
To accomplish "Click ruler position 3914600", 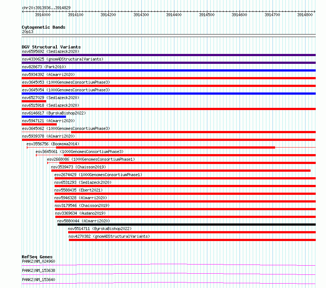I will [x=239, y=15].
